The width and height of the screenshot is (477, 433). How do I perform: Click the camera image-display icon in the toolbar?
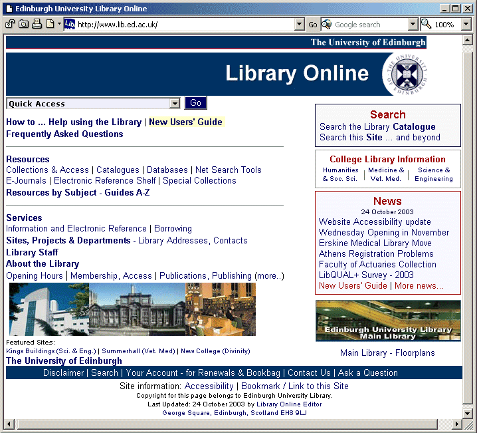(x=23, y=24)
